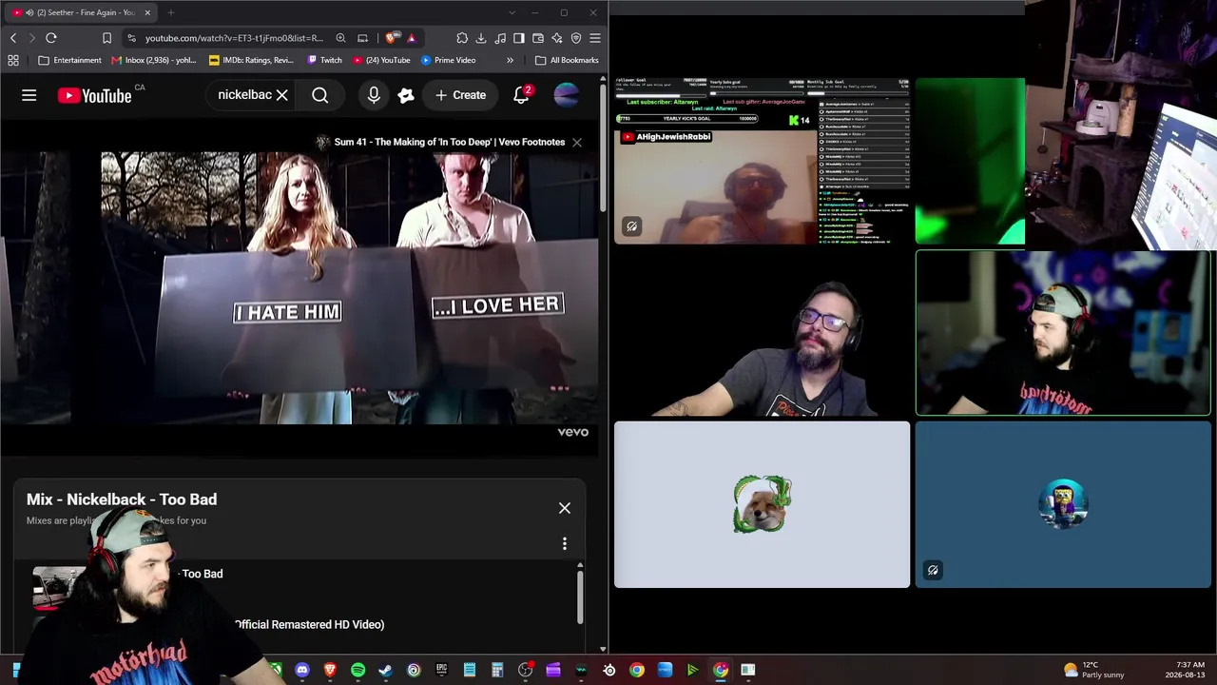Open Google Chrome from the taskbar
1217x685 pixels.
point(636,670)
